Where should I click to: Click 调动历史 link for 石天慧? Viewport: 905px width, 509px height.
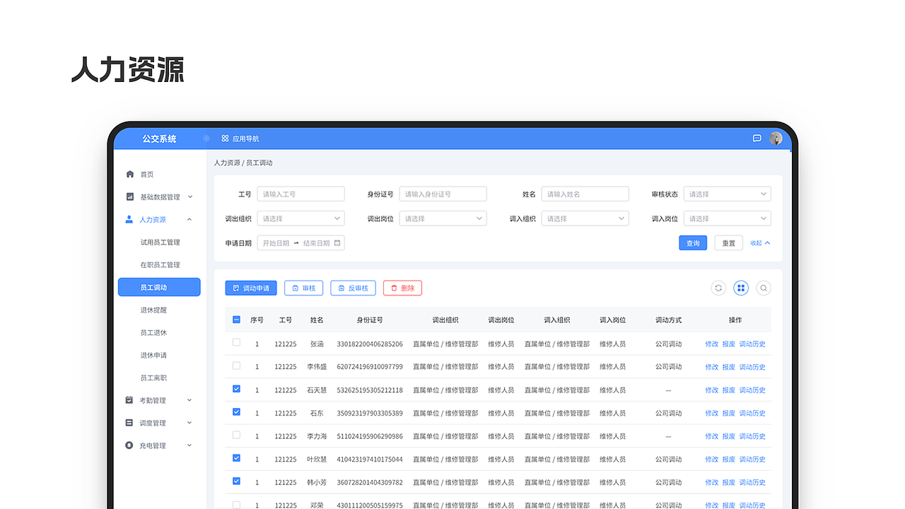click(x=752, y=390)
